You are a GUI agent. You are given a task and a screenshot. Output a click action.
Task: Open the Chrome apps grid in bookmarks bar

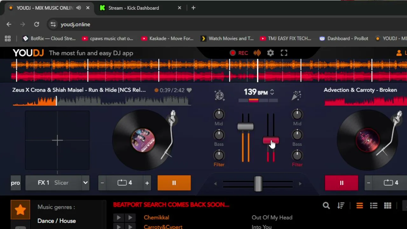click(8, 38)
